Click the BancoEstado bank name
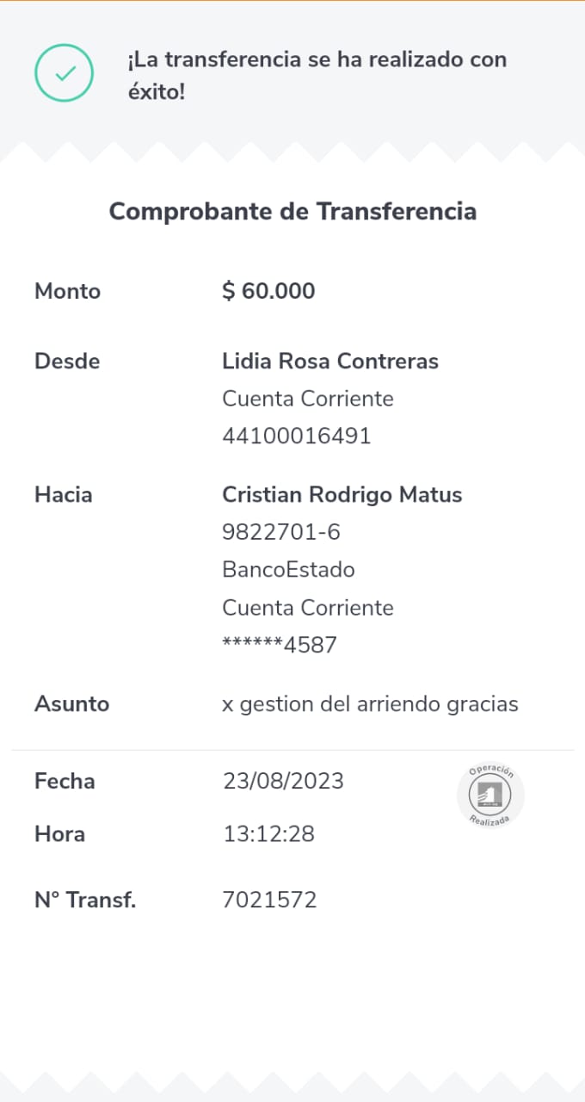 (288, 570)
